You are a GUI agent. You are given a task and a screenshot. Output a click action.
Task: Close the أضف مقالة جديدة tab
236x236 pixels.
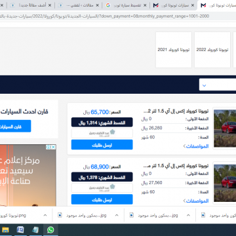coord(50,5)
